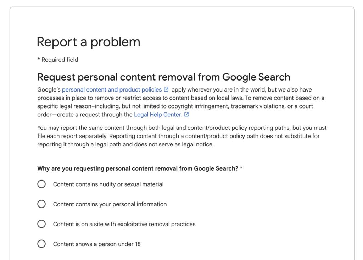Click the "* Required field" note

[57, 60]
